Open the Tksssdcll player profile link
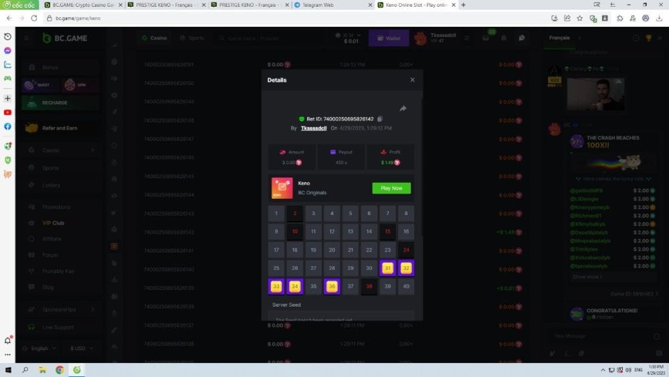The image size is (669, 377). (314, 127)
